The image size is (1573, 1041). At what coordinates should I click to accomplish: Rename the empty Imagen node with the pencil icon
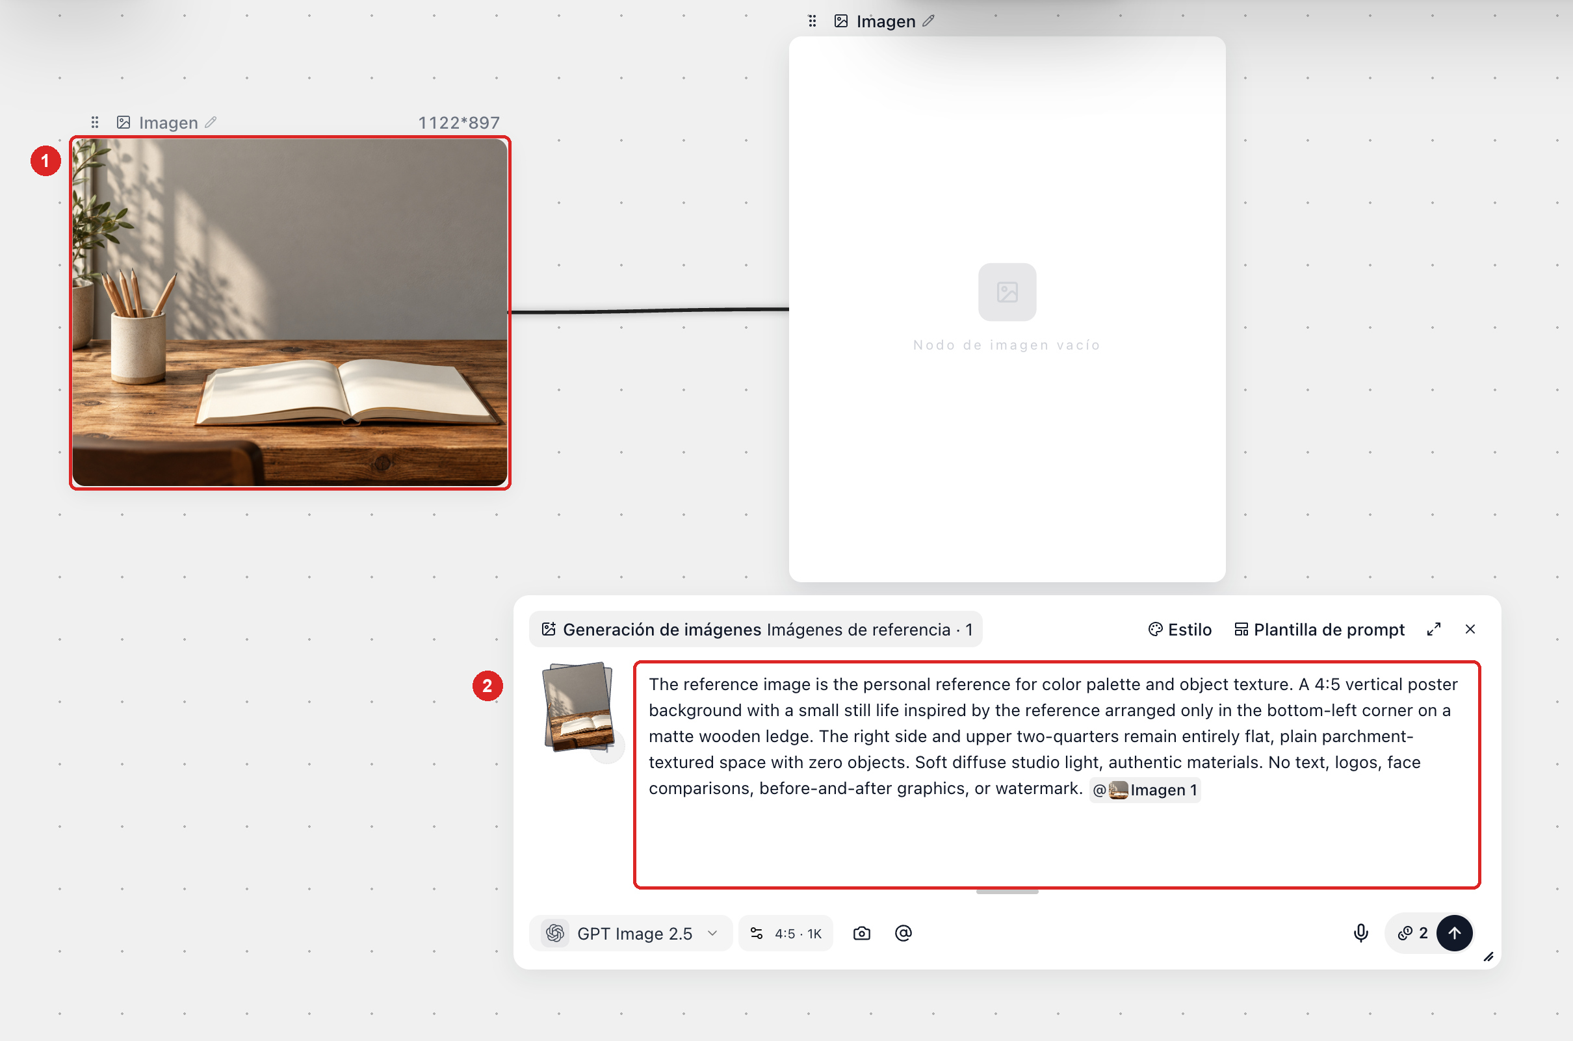928,21
